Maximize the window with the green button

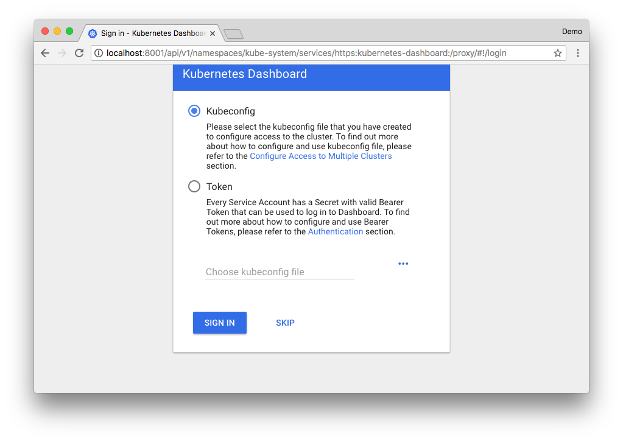click(x=69, y=32)
